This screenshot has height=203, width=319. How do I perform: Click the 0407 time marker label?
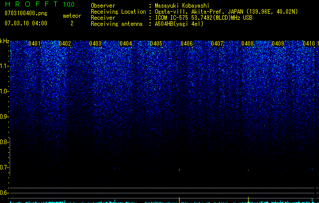click(x=217, y=44)
